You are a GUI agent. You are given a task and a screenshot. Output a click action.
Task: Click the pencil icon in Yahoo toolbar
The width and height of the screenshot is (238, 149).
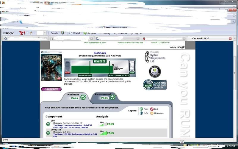(31, 33)
